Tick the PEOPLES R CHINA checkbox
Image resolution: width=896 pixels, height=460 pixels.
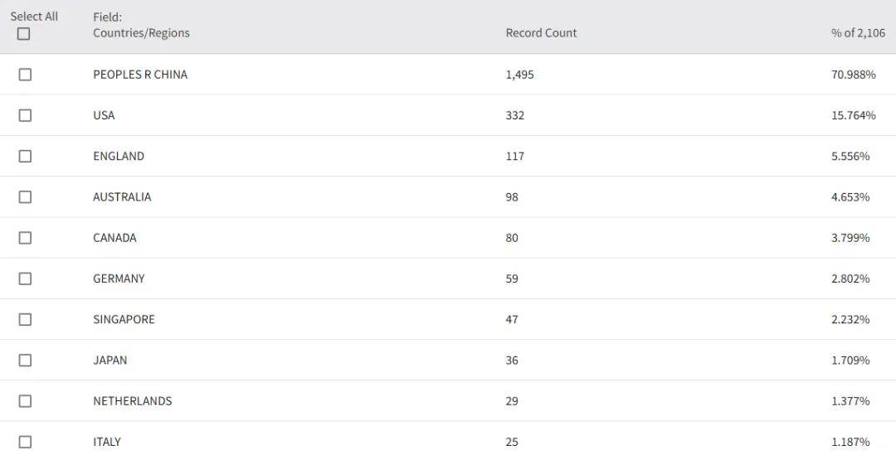click(25, 75)
